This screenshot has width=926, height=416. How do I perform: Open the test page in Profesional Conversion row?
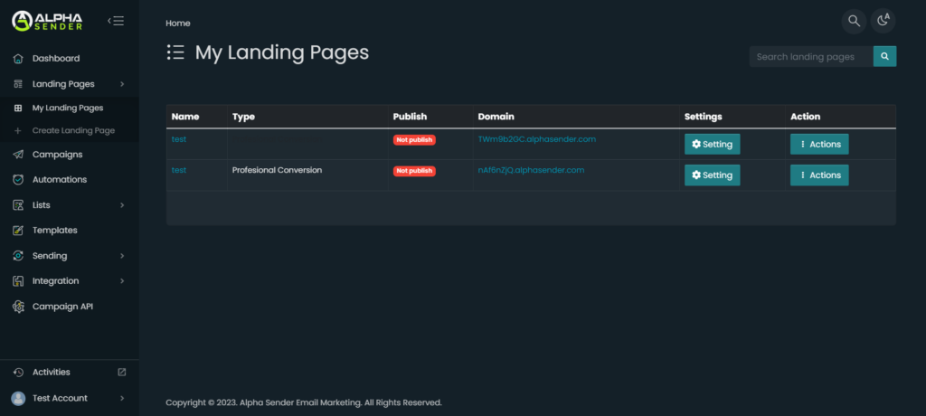[x=179, y=170]
